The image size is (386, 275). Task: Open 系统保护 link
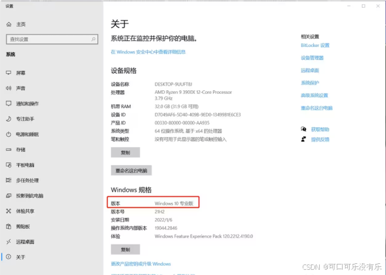point(310,83)
